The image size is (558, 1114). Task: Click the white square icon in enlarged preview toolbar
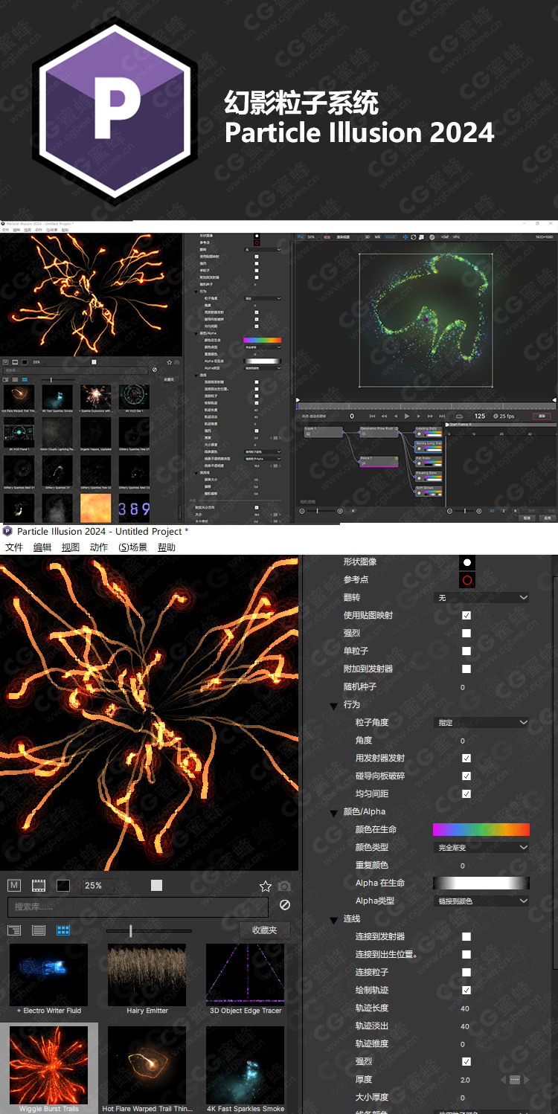click(156, 885)
